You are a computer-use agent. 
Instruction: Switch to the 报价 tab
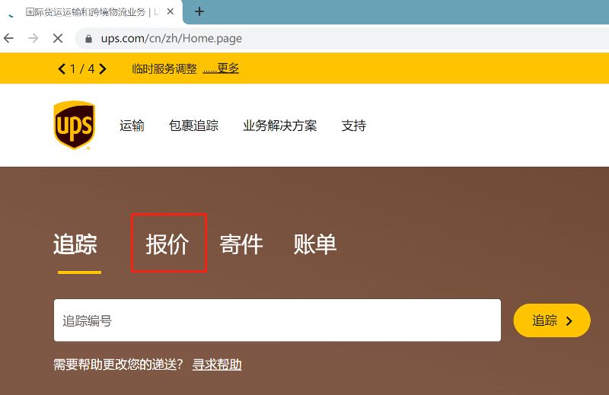point(167,244)
